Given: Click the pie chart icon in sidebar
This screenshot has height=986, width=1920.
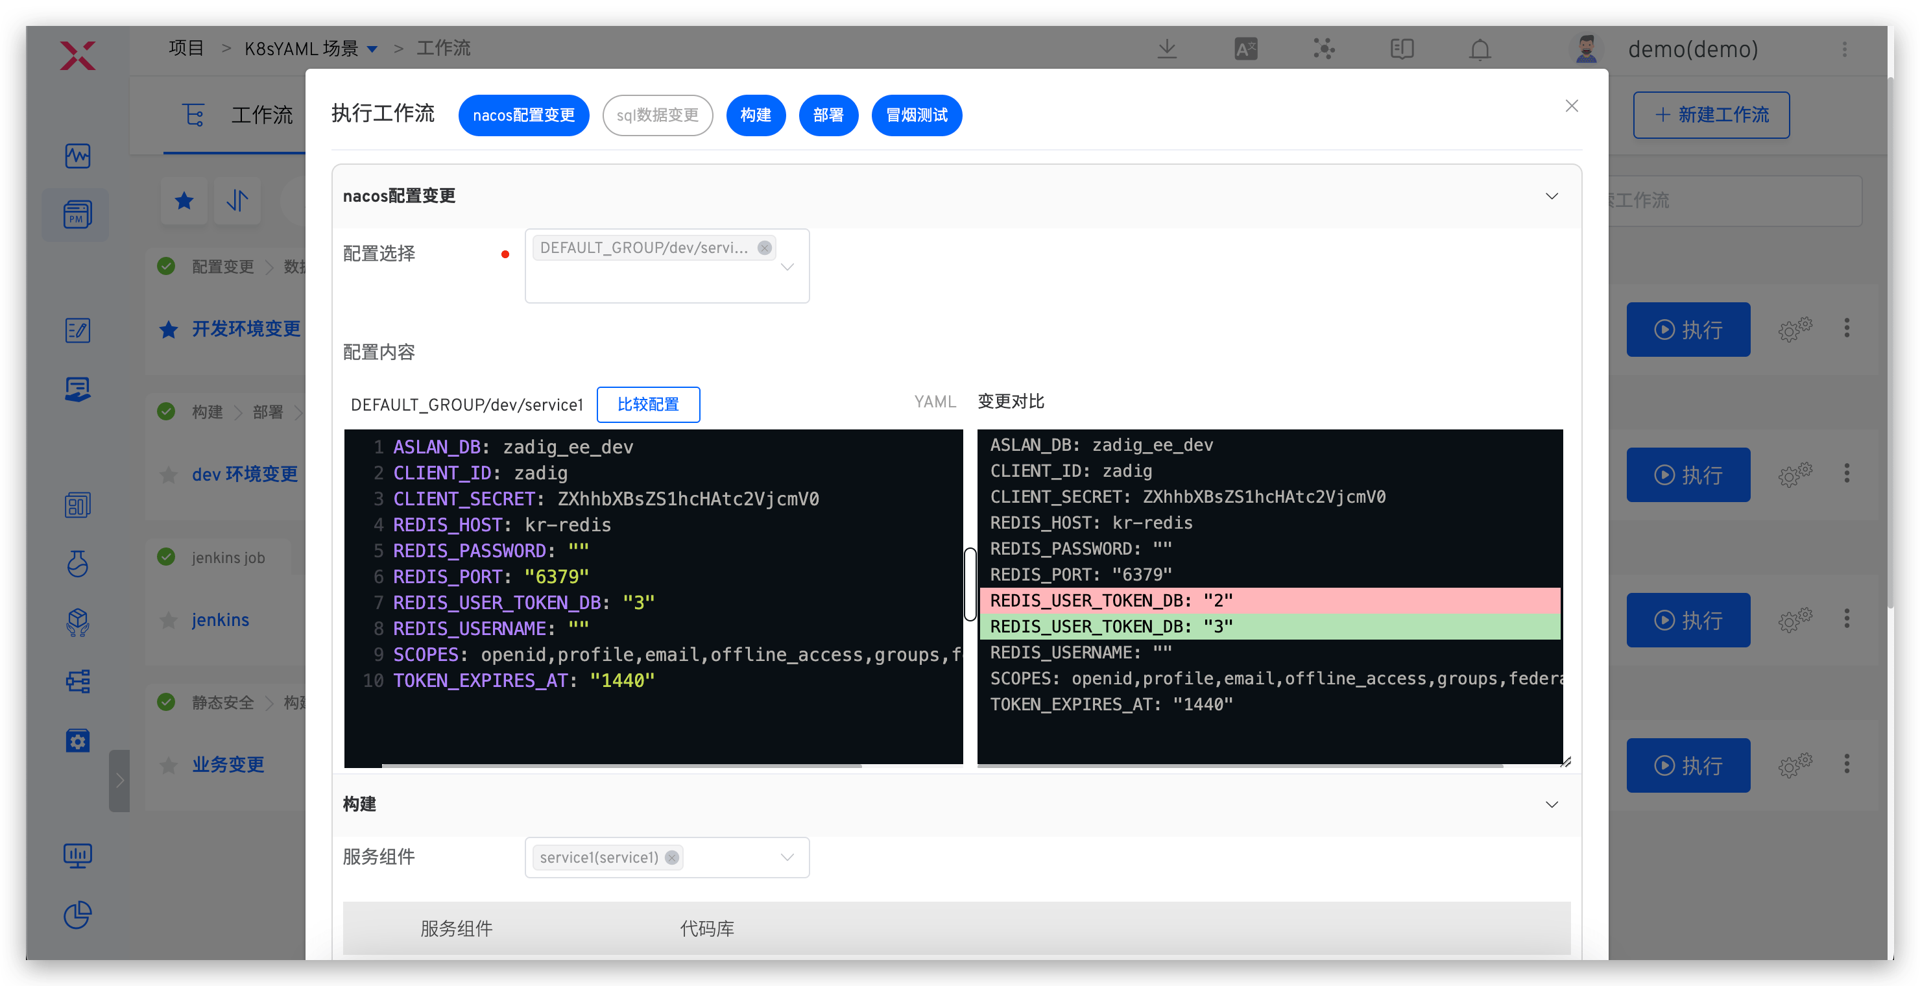Looking at the screenshot, I should [78, 915].
